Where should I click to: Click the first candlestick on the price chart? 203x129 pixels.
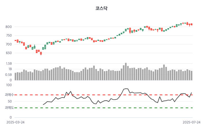tap(16, 40)
